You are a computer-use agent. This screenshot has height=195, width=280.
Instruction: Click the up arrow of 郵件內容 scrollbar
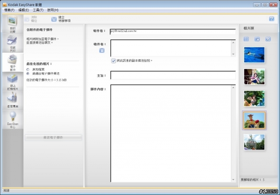pyautogui.click(x=233, y=88)
